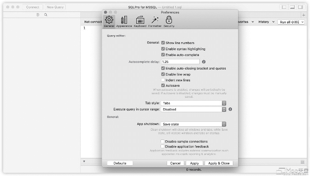Click the search icon in sidebar
Image resolution: width=310 pixels, height=176 pixels.
pyautogui.click(x=46, y=15)
